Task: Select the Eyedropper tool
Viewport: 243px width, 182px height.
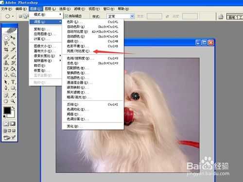Action: pyautogui.click(x=13, y=95)
